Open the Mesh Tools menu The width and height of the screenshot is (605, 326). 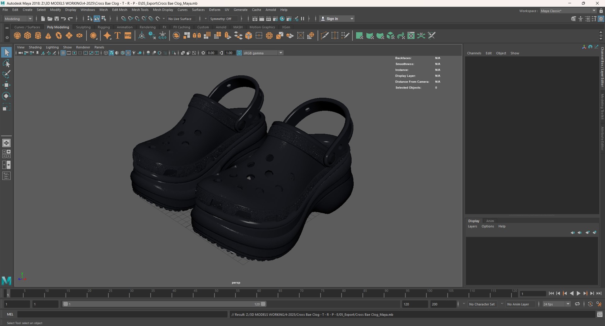tap(140, 10)
